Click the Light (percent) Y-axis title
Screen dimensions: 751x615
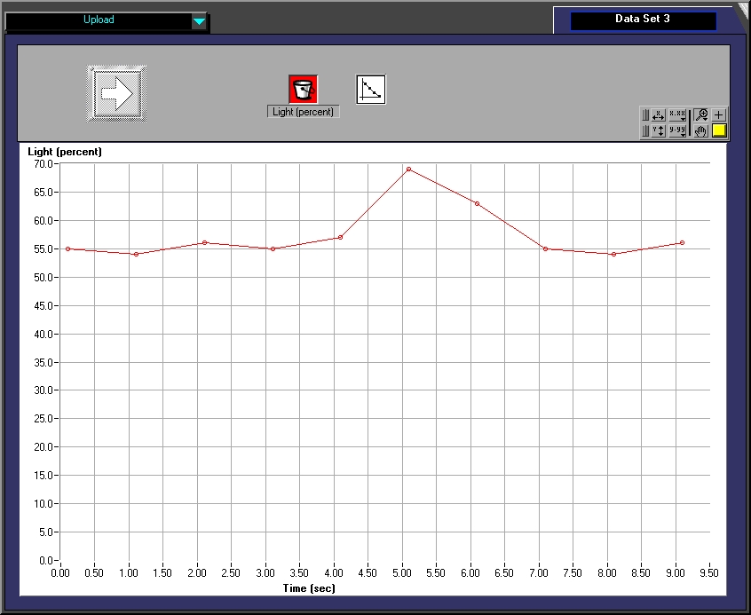coord(65,152)
